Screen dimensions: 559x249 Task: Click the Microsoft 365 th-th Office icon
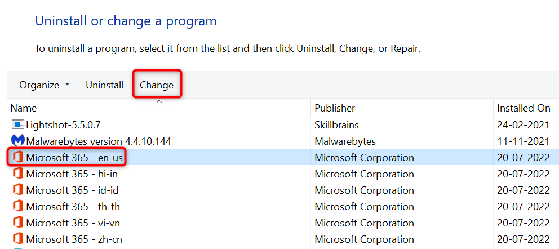(x=17, y=206)
